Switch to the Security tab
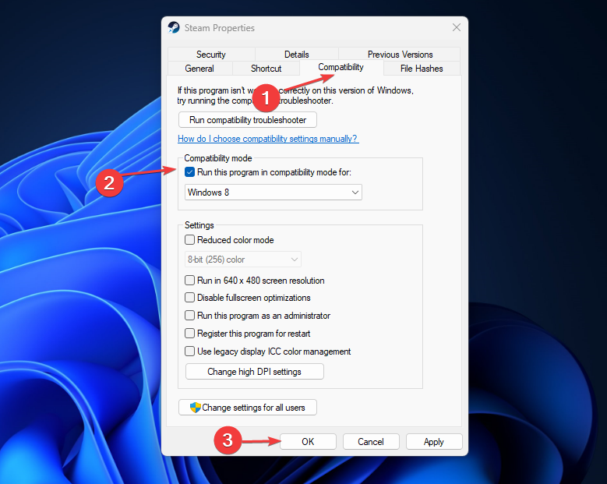The image size is (607, 484). [x=211, y=55]
